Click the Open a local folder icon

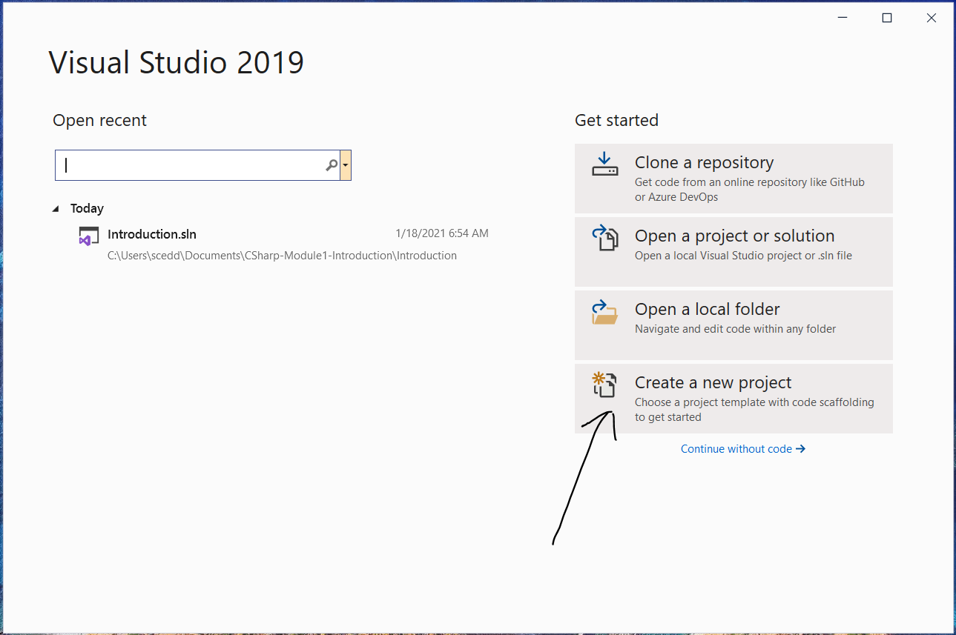pyautogui.click(x=604, y=312)
